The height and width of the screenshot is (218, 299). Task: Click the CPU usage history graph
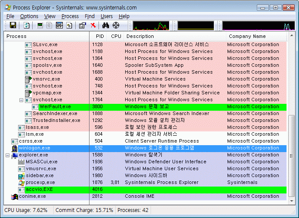151,26
